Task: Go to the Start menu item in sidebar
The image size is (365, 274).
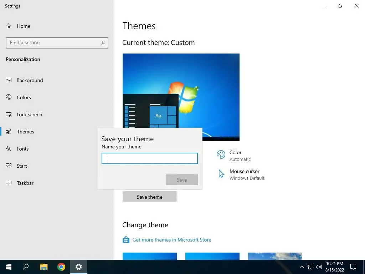Action: click(22, 166)
